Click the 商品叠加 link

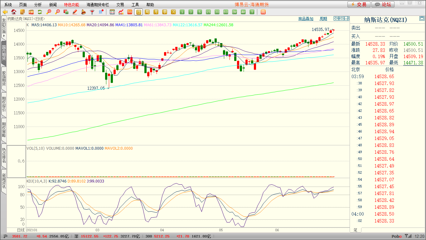(x=306, y=19)
